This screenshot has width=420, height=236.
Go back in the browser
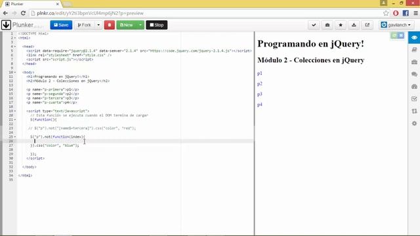point(5,13)
